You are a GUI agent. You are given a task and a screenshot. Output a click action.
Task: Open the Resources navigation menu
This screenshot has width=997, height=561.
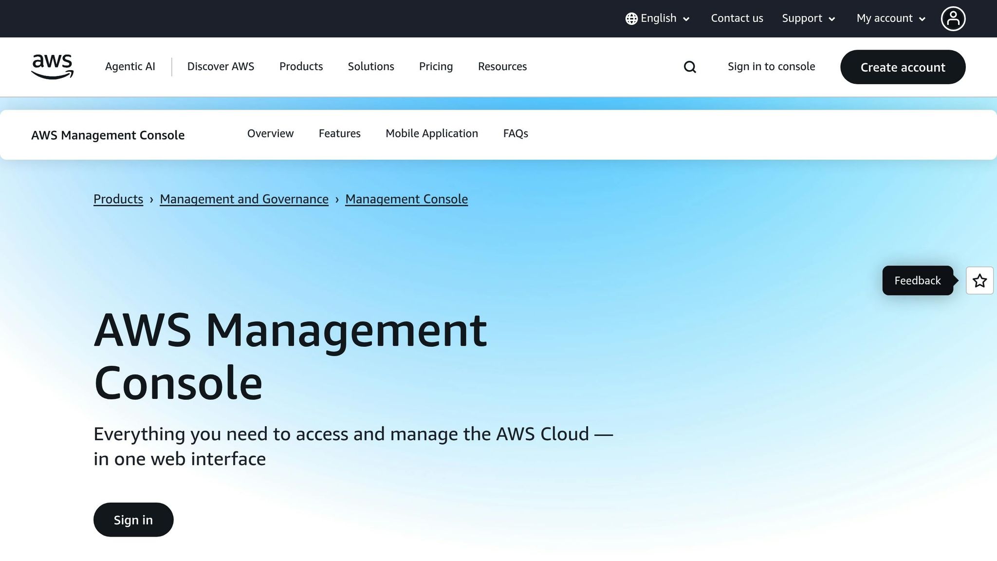502,66
